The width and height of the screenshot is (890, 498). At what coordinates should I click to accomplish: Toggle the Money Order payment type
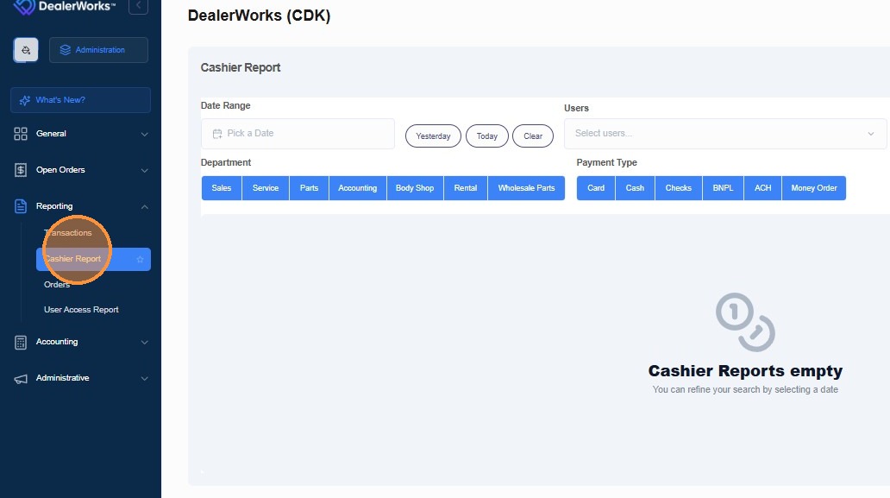(814, 188)
